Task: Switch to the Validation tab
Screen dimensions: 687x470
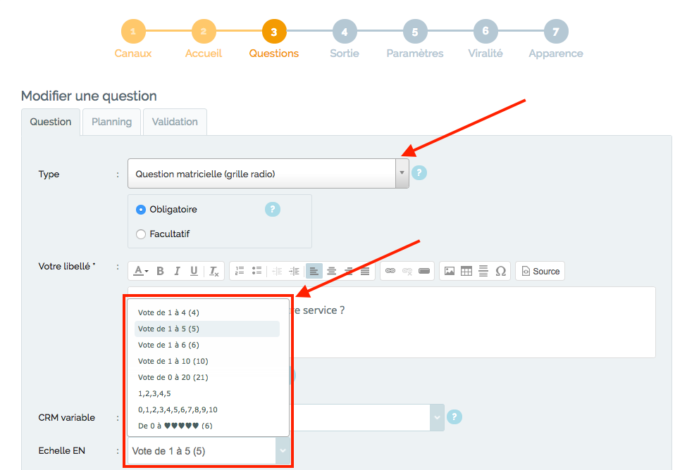Action: point(175,122)
